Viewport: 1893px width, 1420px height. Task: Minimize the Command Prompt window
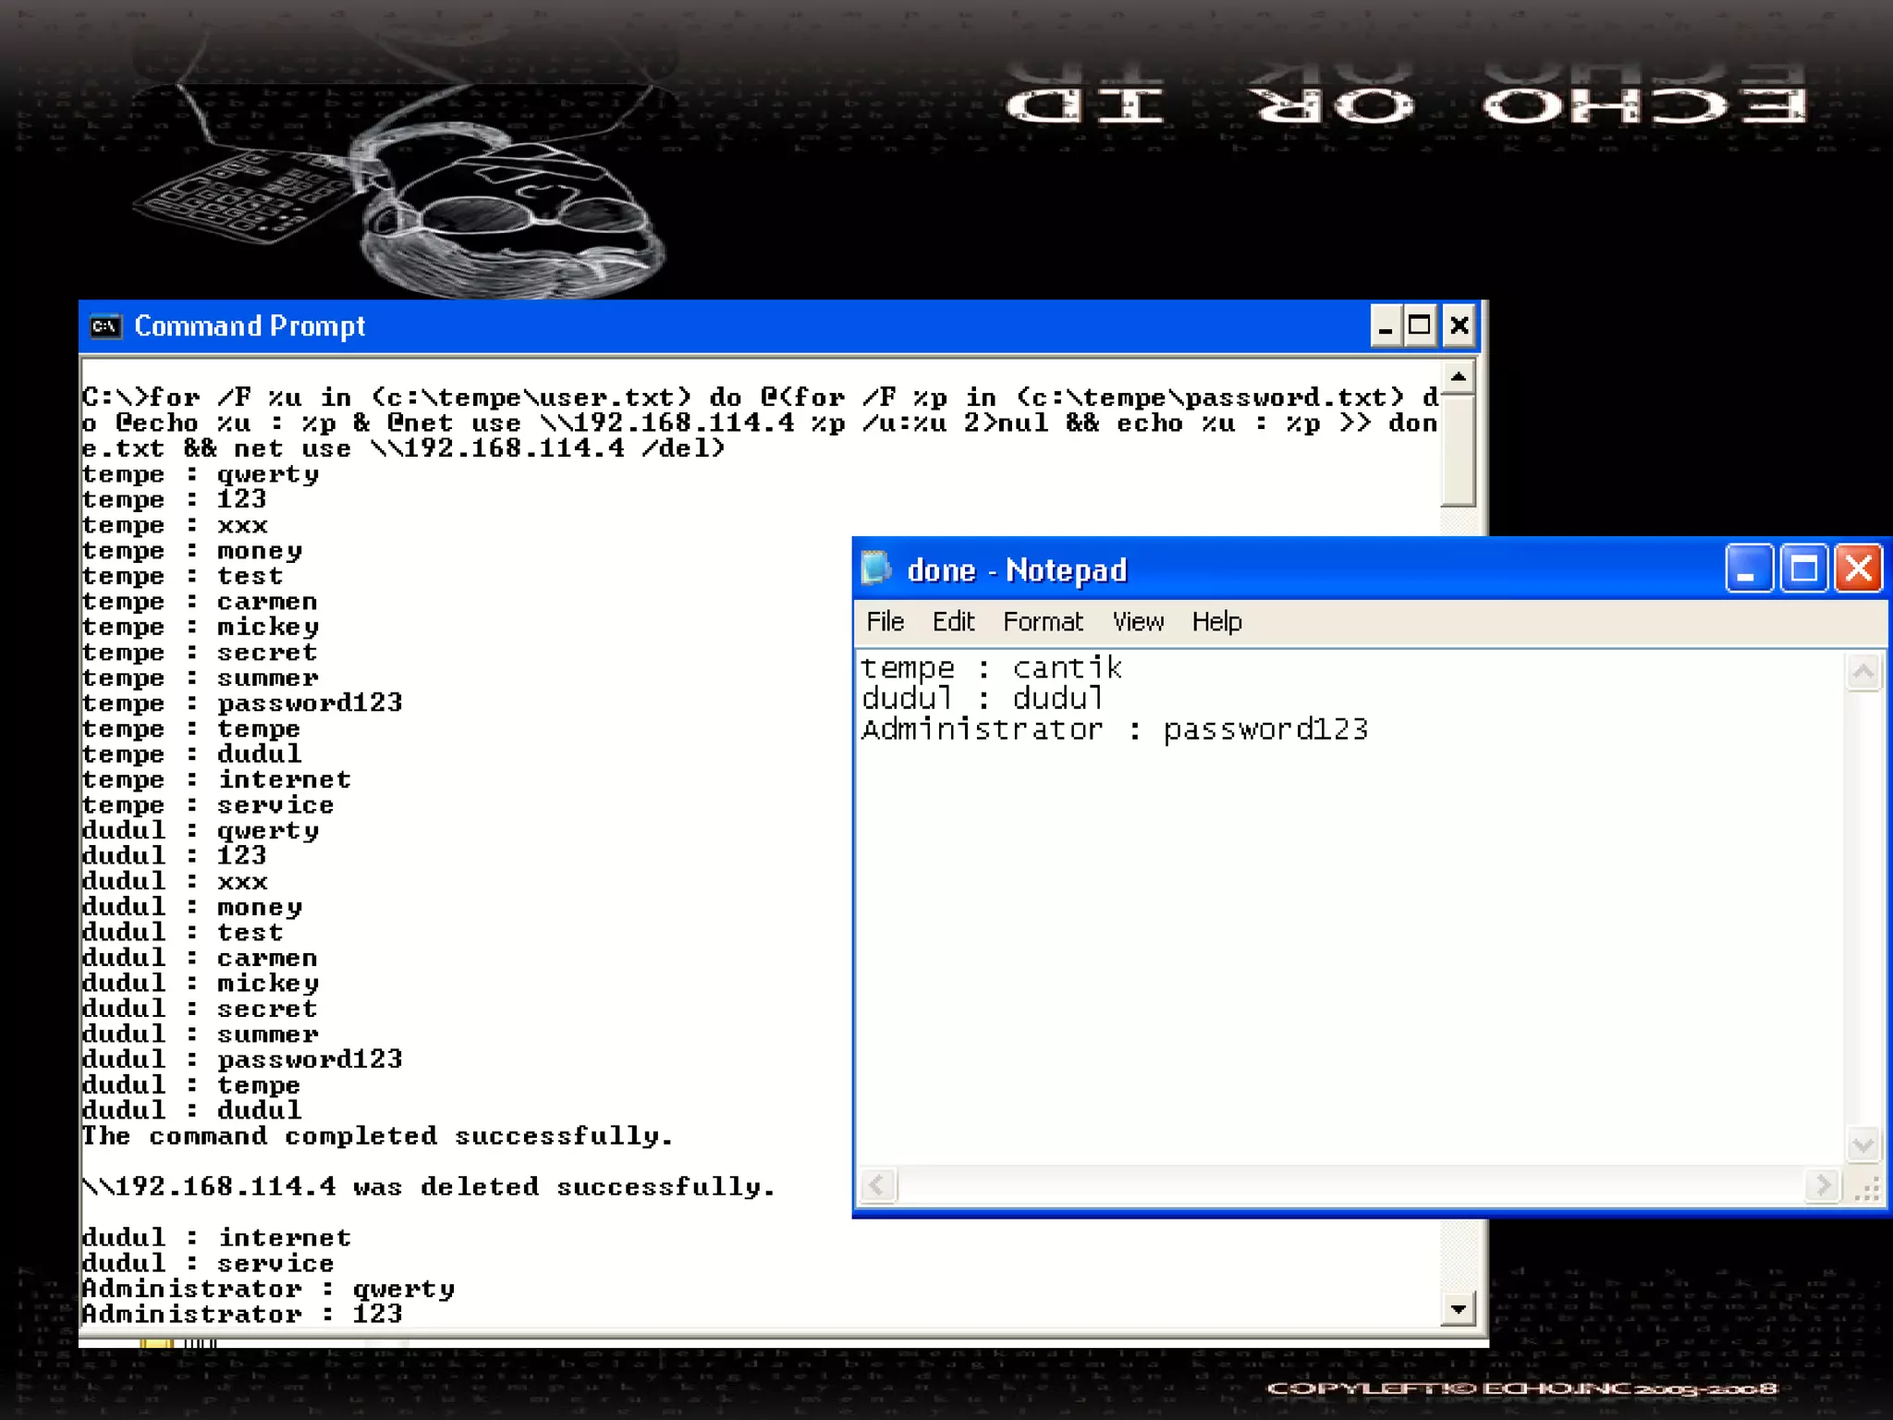click(1385, 326)
